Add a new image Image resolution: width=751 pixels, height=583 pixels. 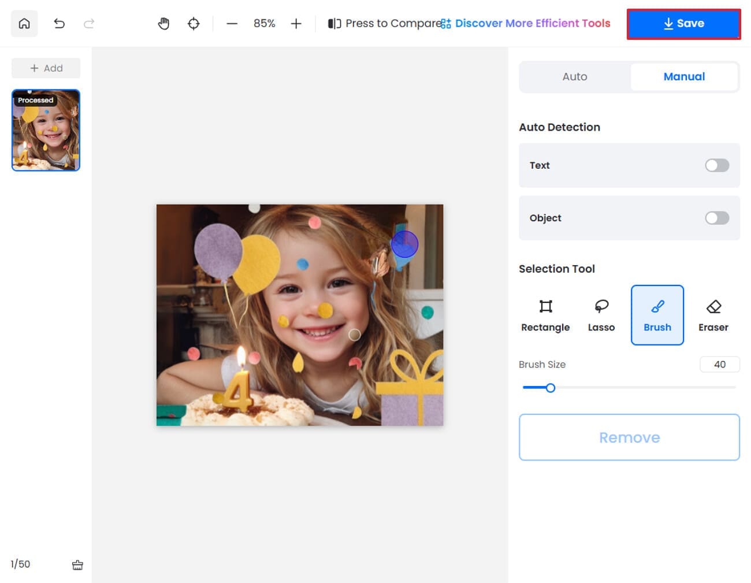pos(46,68)
